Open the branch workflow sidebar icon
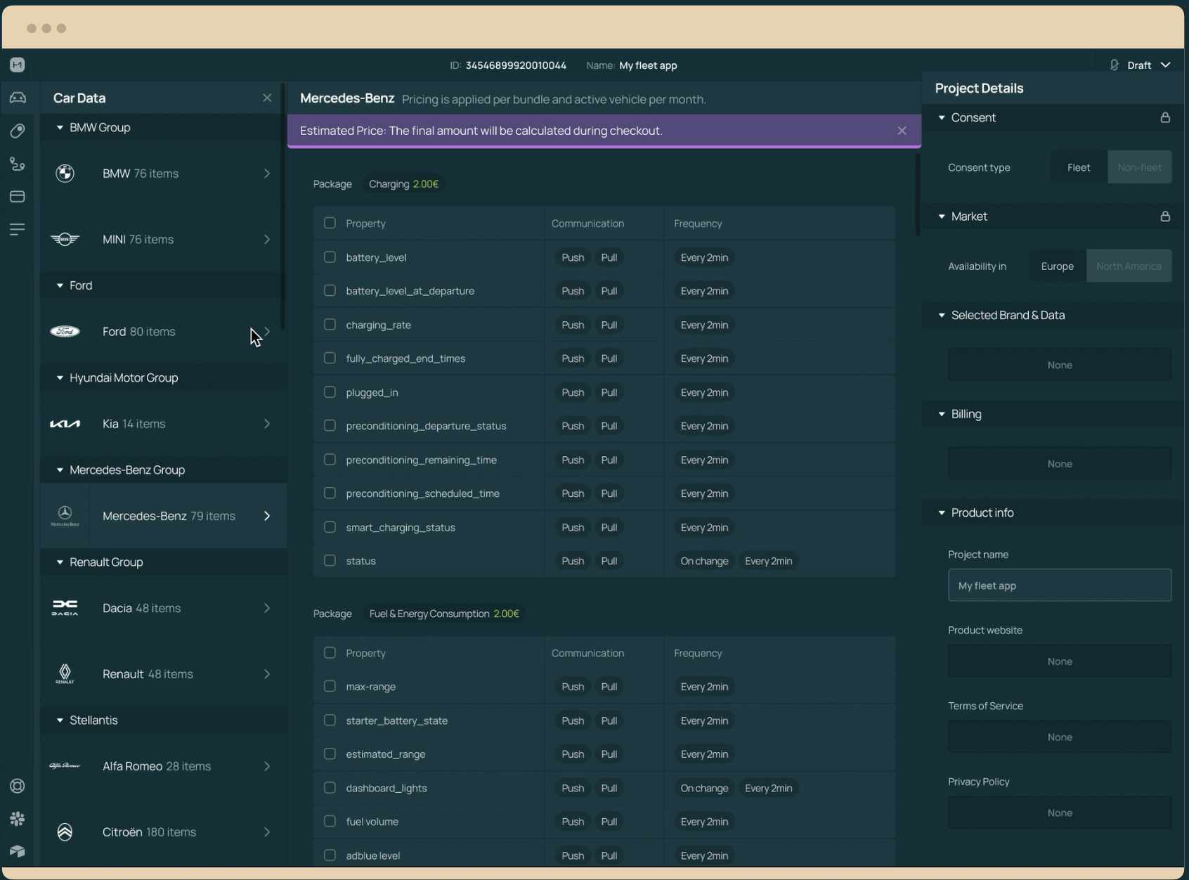Viewport: 1189px width, 880px height. coord(18,164)
